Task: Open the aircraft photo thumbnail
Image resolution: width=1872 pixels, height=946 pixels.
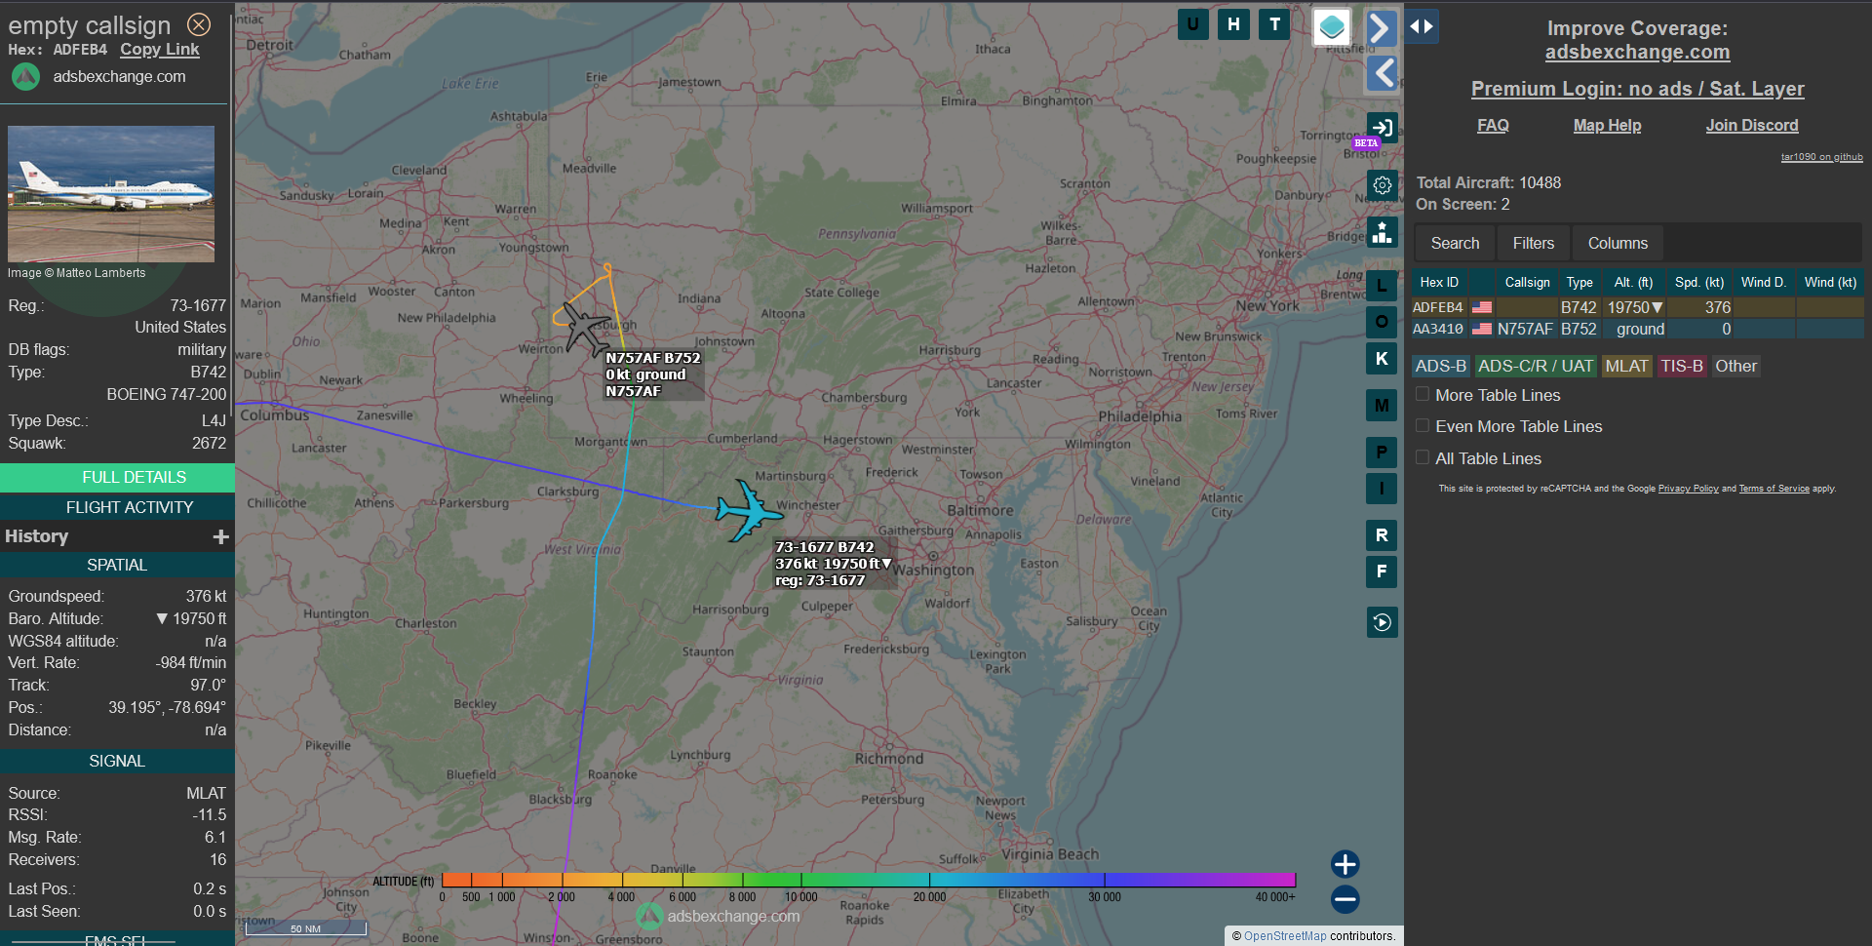Action: 111,193
